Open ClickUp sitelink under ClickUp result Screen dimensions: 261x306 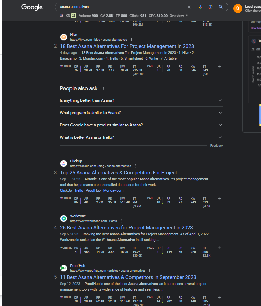pyautogui.click(x=66, y=190)
